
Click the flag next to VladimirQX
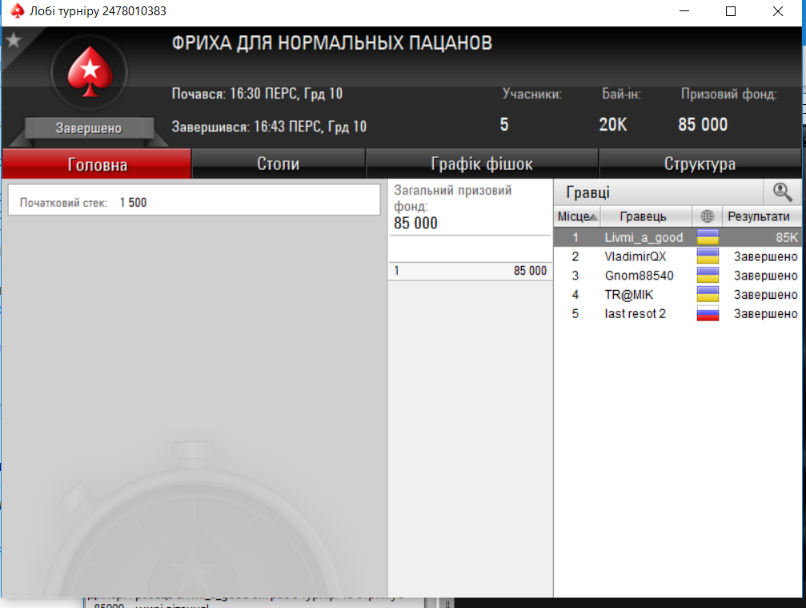point(708,256)
